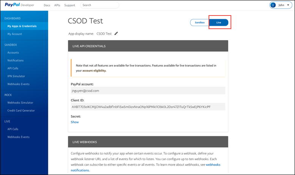Click the John profile avatar icon
The width and height of the screenshot is (295, 175).
pyautogui.click(x=273, y=5)
